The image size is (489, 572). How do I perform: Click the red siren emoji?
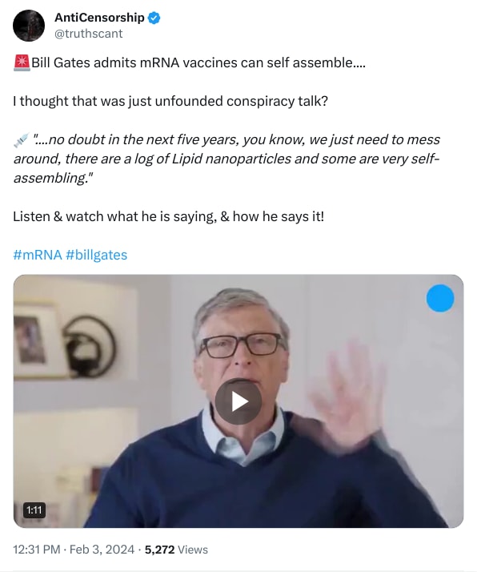(x=22, y=62)
